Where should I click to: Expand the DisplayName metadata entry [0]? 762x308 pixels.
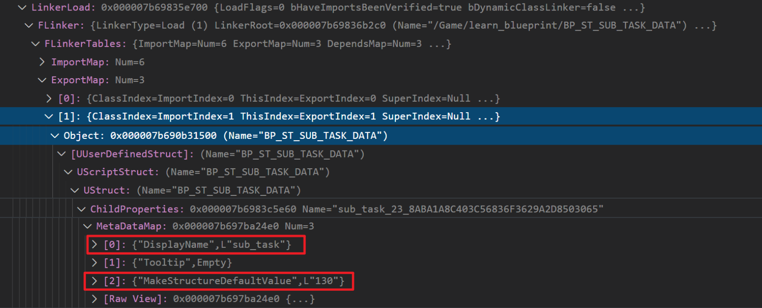pyautogui.click(x=94, y=245)
